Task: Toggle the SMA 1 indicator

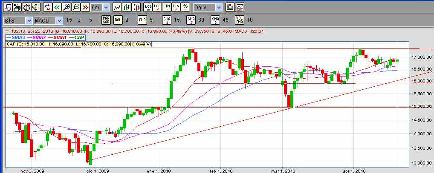Action: point(167,20)
